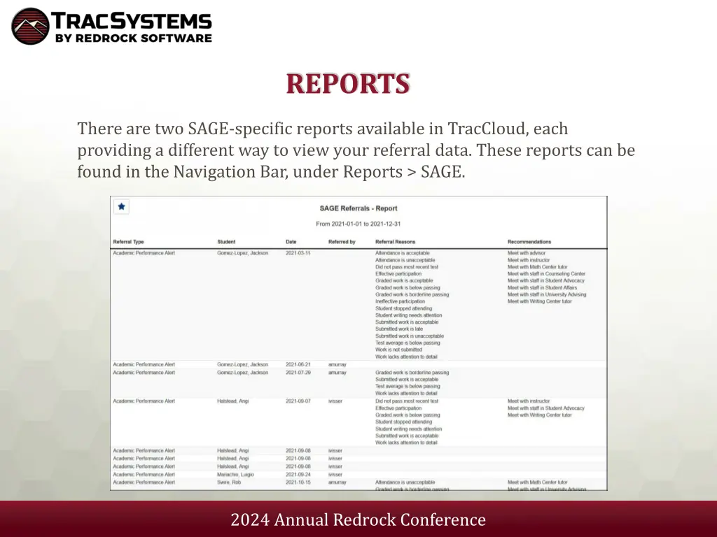Click 'Gomez-Lopez, Jackson' in the 2021-03-11 row
The width and height of the screenshot is (717, 537).
coord(243,253)
